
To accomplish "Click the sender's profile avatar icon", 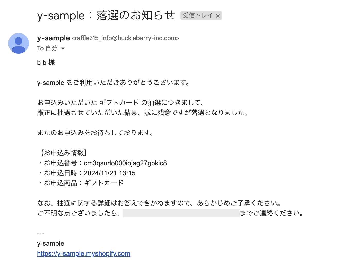I will click(x=19, y=43).
